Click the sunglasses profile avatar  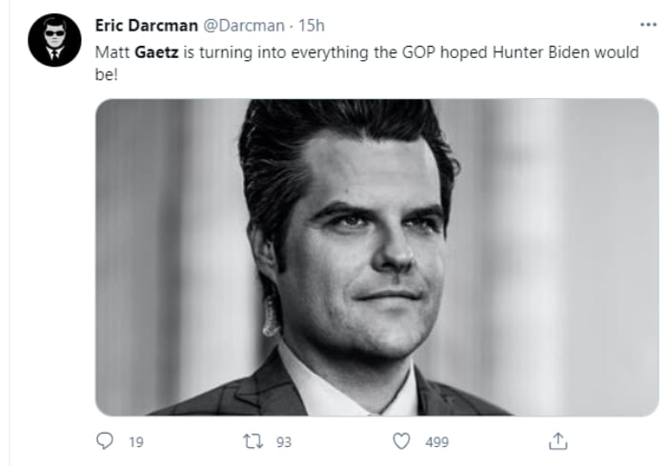tap(54, 41)
